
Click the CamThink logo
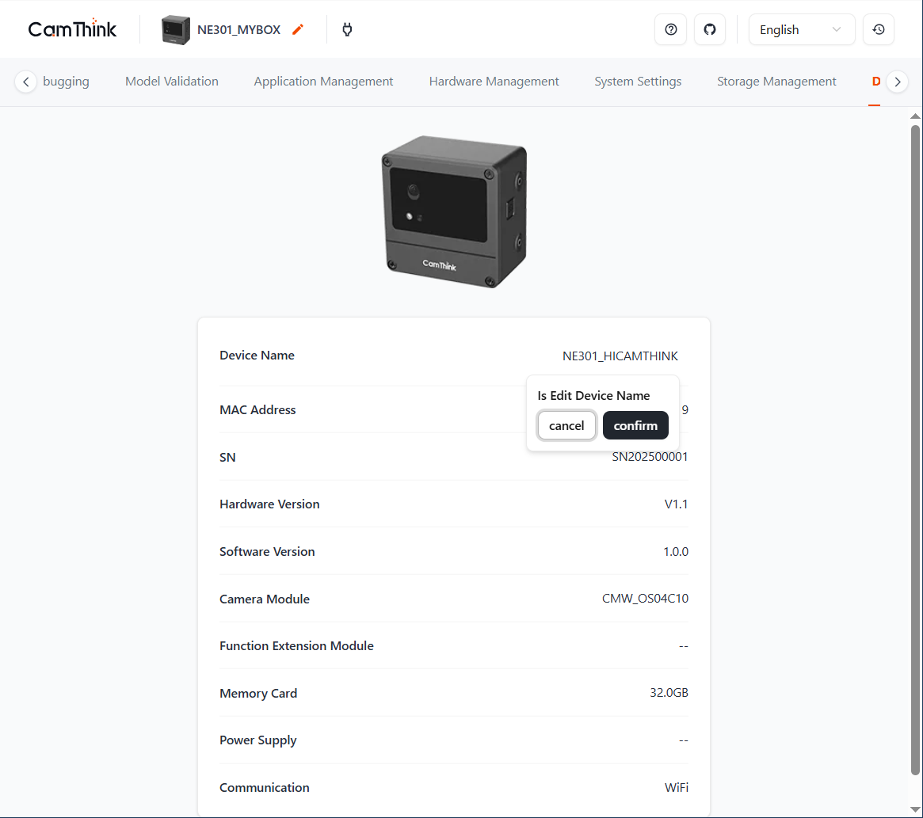71,29
